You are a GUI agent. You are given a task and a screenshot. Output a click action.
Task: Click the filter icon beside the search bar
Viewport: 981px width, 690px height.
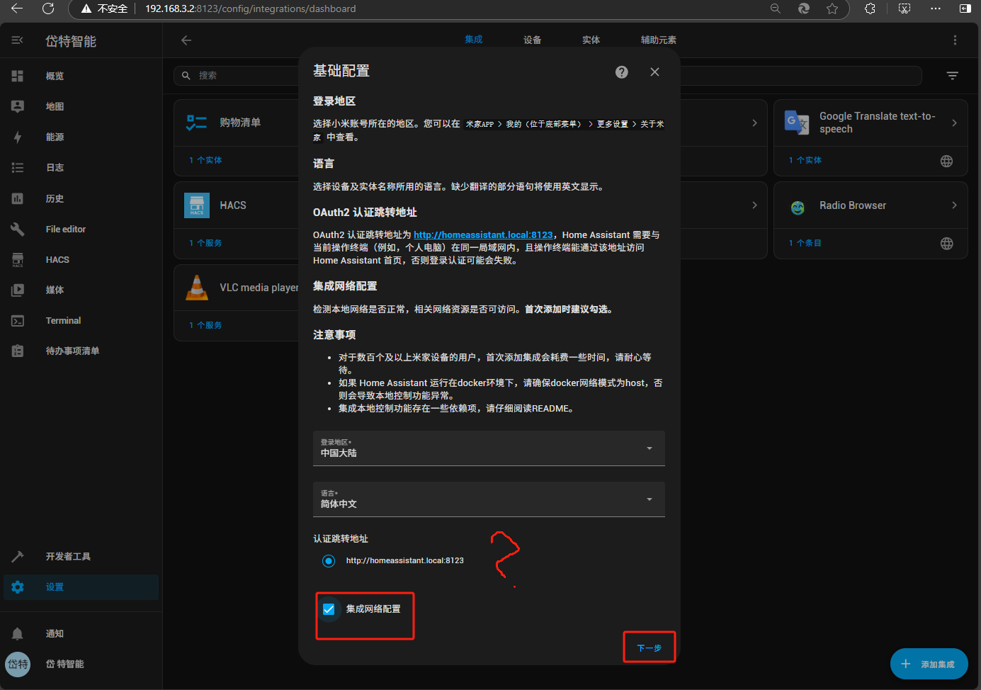[952, 76]
